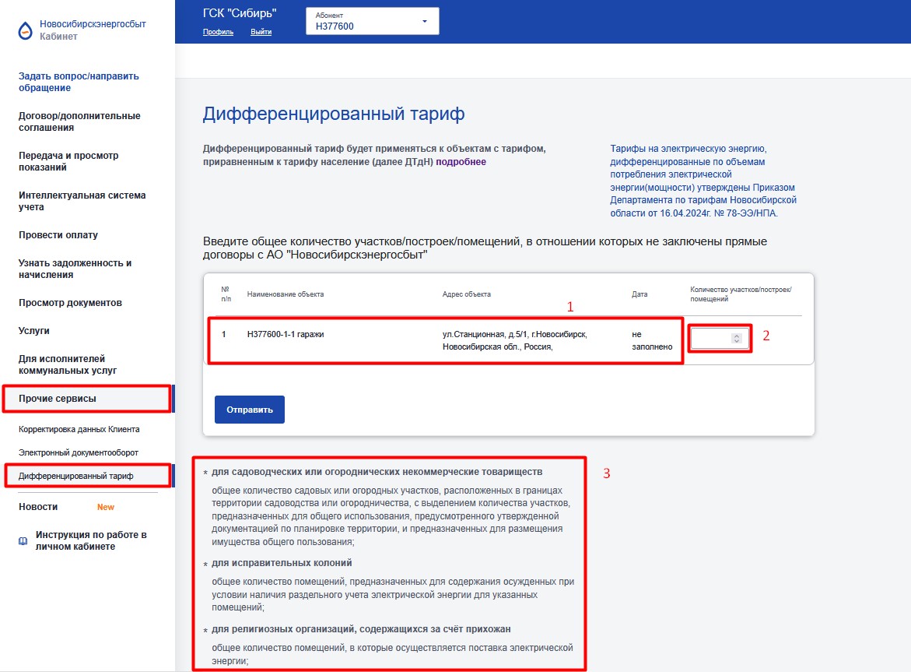911x672 pixels.
Task: Go to Провести оплату
Action: 58,235
